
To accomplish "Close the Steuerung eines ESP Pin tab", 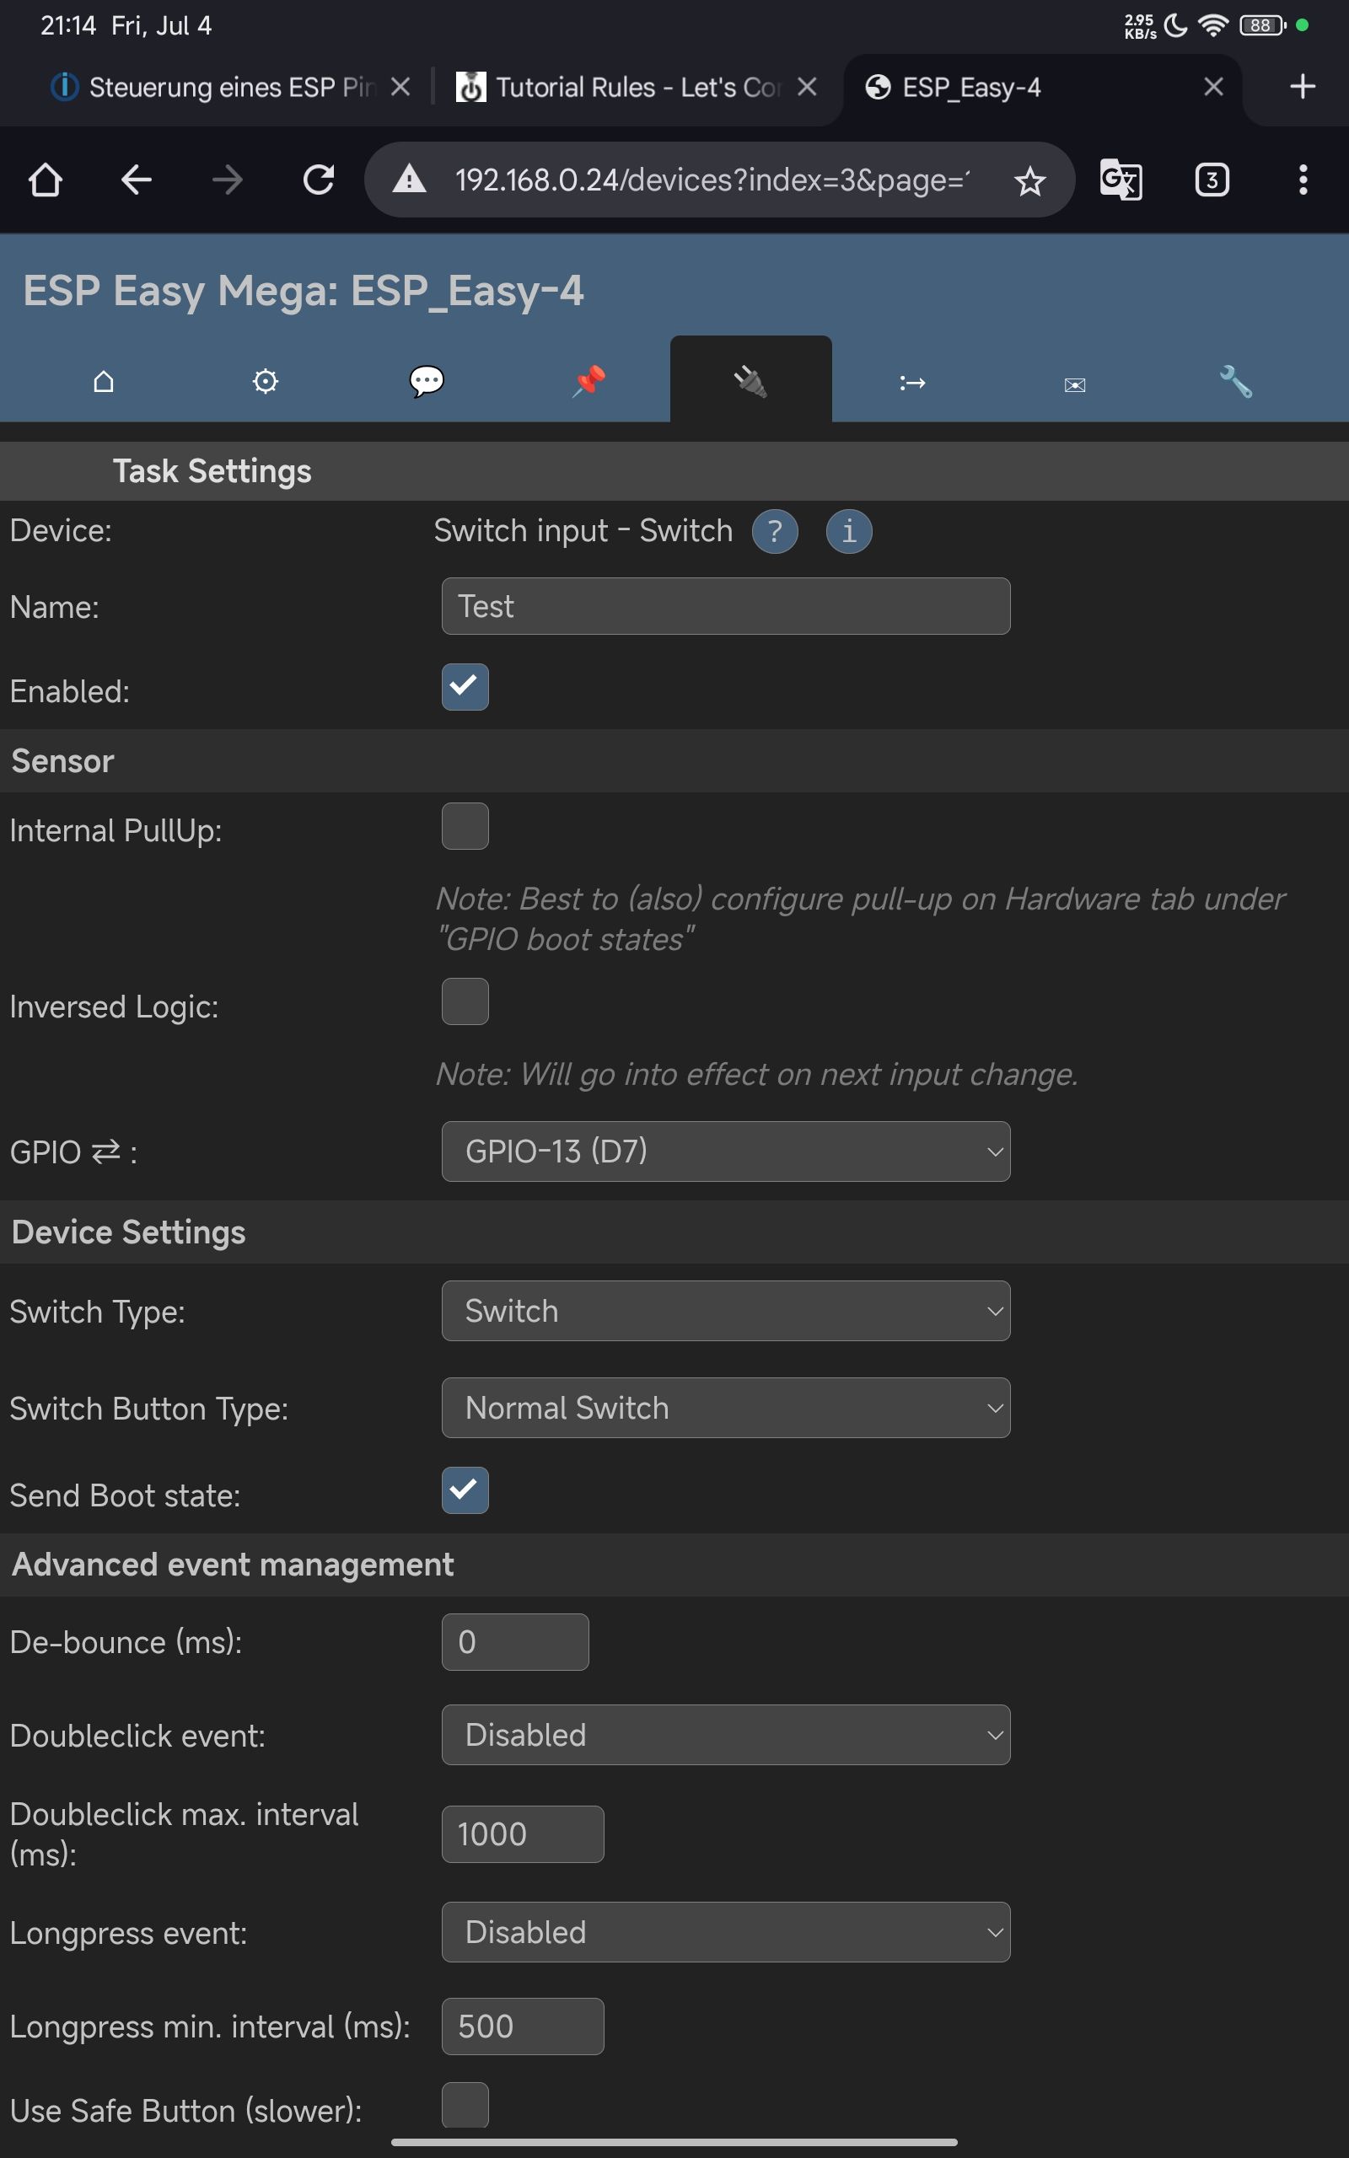I will point(400,87).
